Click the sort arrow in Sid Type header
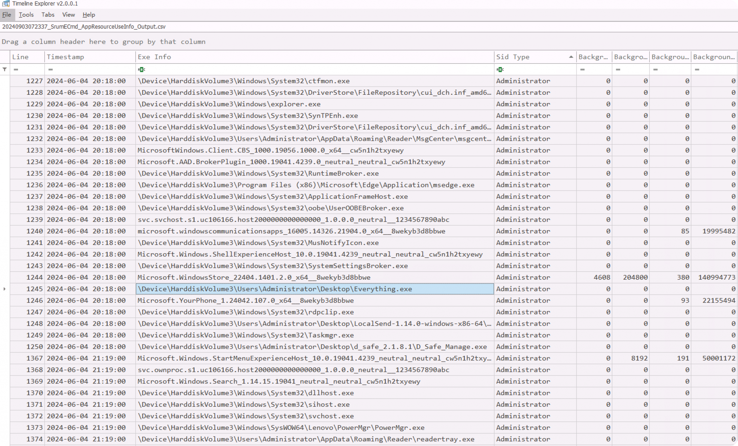Viewport: 738px width, 446px height. point(571,57)
